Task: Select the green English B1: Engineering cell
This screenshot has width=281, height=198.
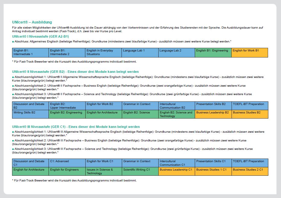Action: click(x=213, y=52)
